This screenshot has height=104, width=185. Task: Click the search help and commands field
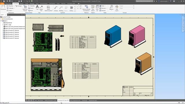[145, 1]
